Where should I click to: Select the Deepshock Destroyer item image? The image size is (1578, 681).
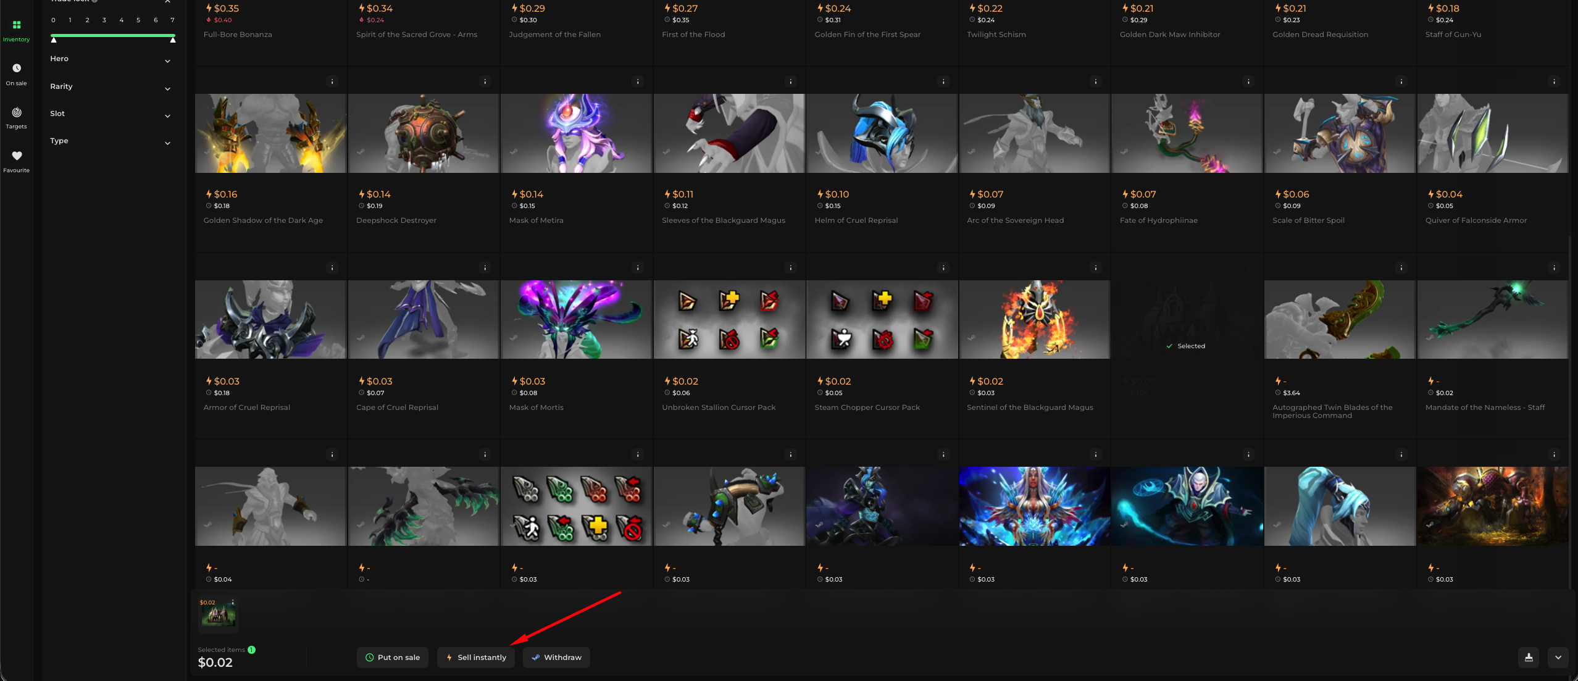tap(424, 133)
